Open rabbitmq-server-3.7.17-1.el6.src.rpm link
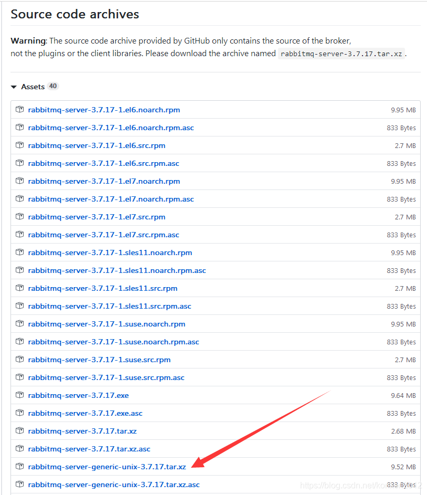The height and width of the screenshot is (495, 427). pyautogui.click(x=97, y=145)
